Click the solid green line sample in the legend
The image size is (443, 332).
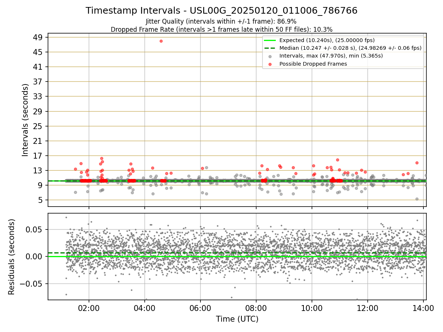click(270, 40)
